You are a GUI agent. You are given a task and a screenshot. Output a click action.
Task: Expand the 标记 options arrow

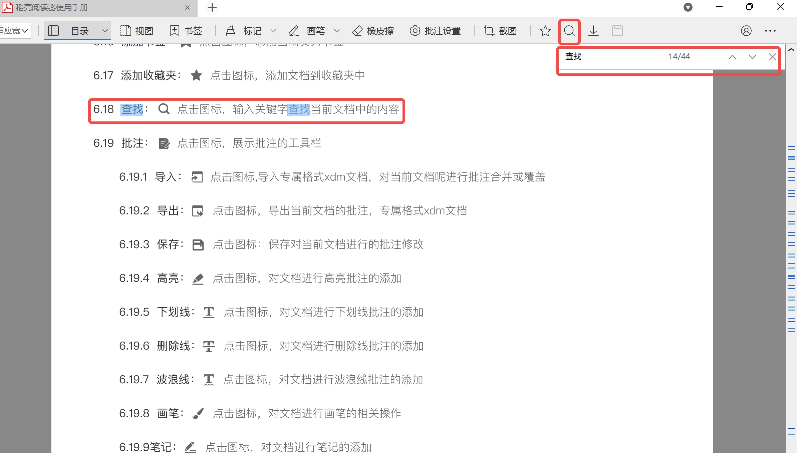pyautogui.click(x=273, y=31)
